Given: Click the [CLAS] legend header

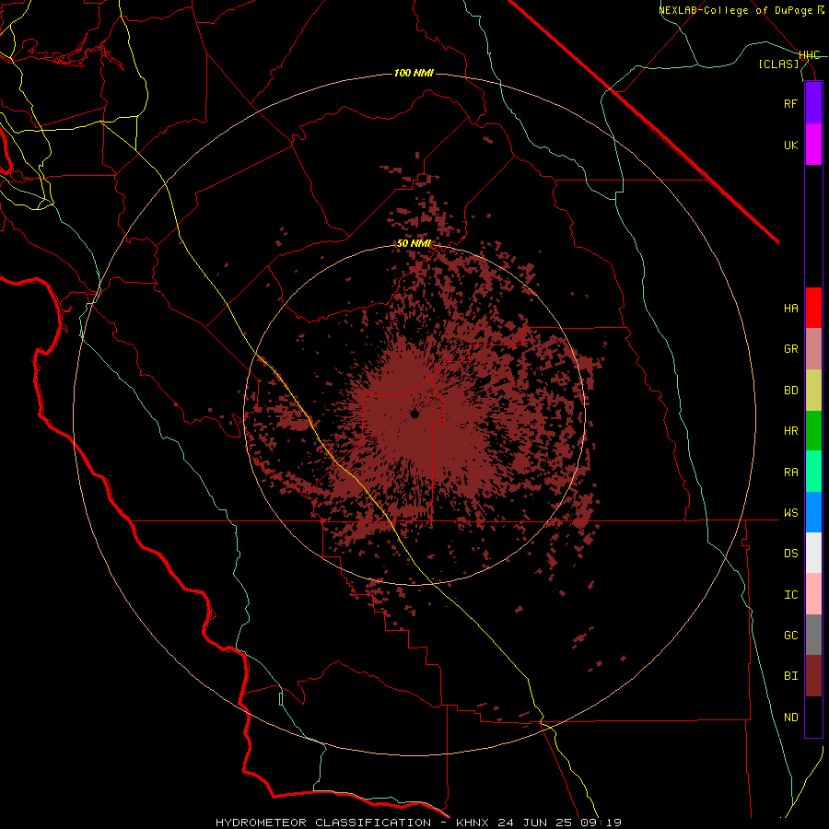Looking at the screenshot, I should 778,64.
